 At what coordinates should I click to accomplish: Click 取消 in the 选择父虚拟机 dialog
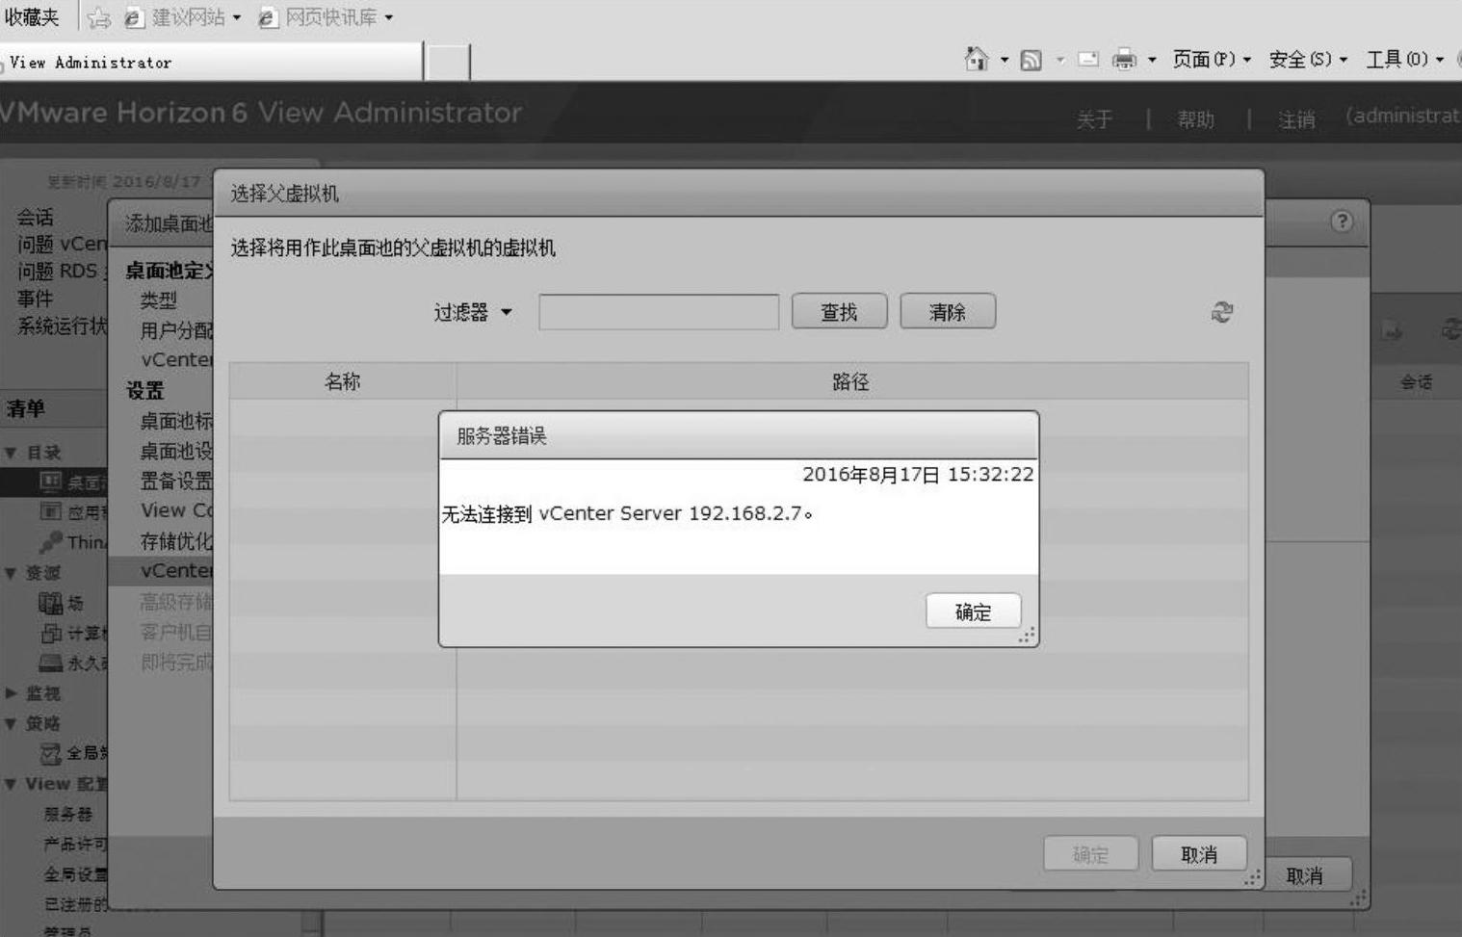click(1199, 854)
